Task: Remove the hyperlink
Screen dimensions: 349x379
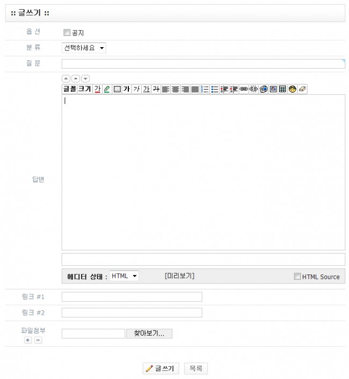Action: 253,89
